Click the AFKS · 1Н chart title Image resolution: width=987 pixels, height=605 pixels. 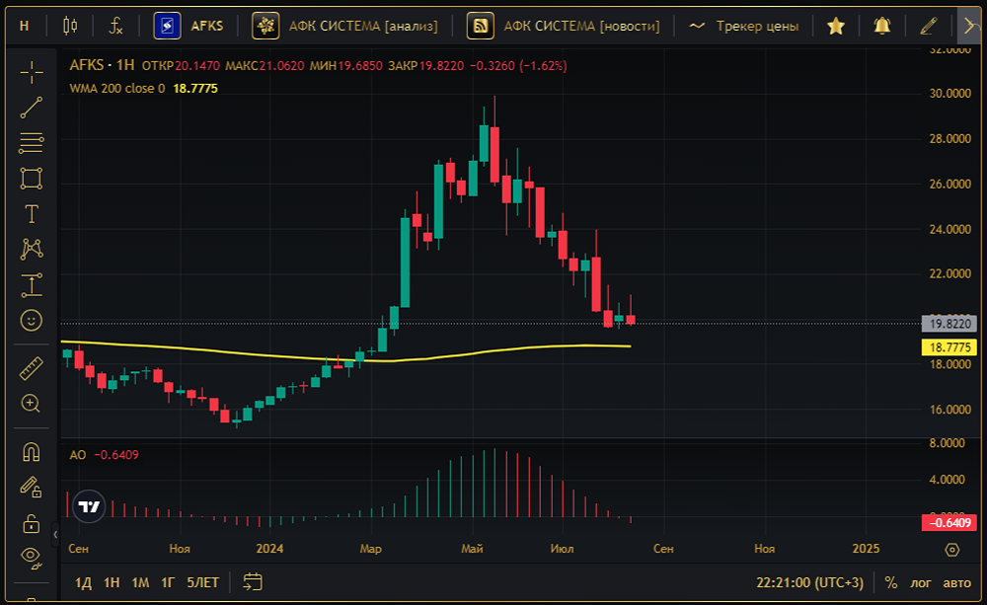(102, 65)
